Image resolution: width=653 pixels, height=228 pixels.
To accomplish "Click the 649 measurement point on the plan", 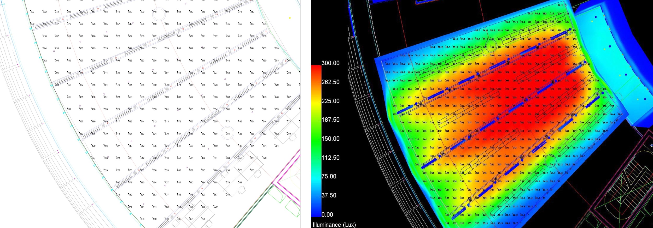I will pyautogui.click(x=191, y=61).
